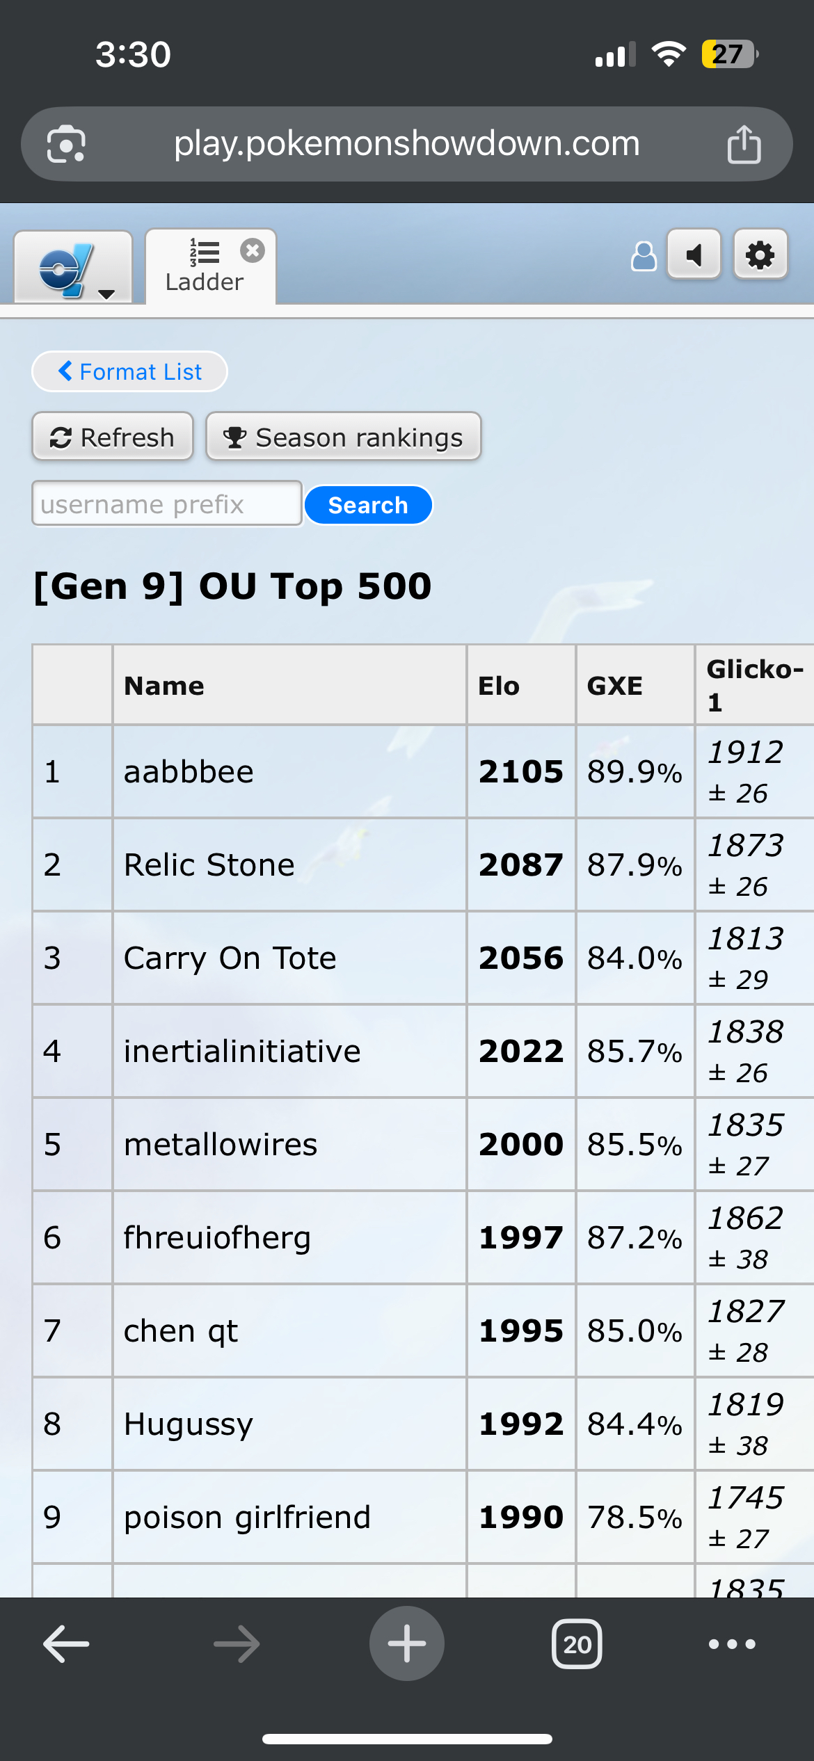Open the lens search icon in address bar
This screenshot has height=1761, width=814.
[x=66, y=144]
